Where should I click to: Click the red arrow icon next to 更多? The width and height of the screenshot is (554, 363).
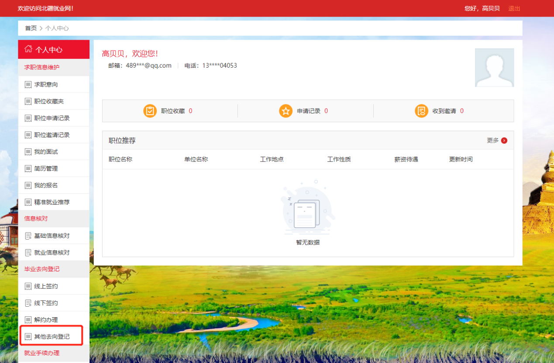pyautogui.click(x=504, y=140)
